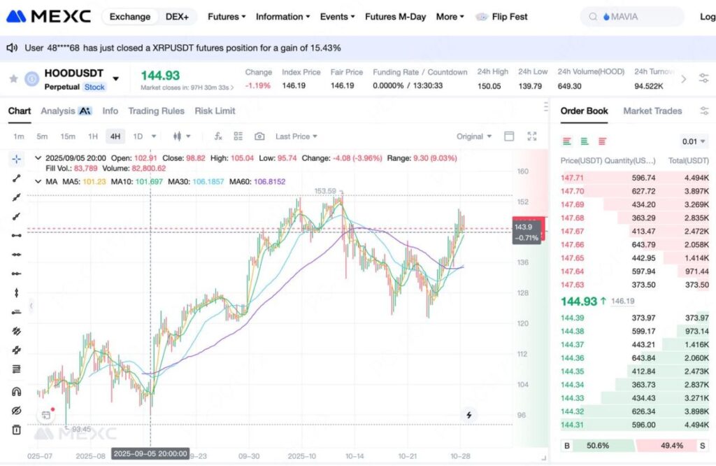Viewport: 716px width, 466px height.
Task: Open the Futures menu
Action: [x=223, y=16]
